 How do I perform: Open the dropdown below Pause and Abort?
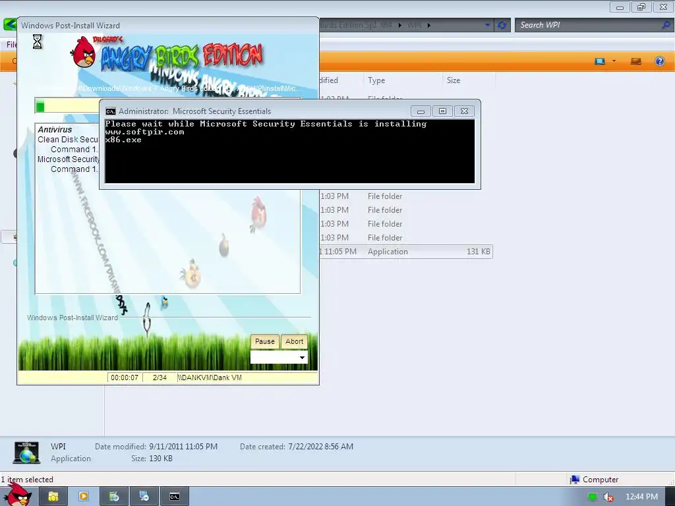279,357
